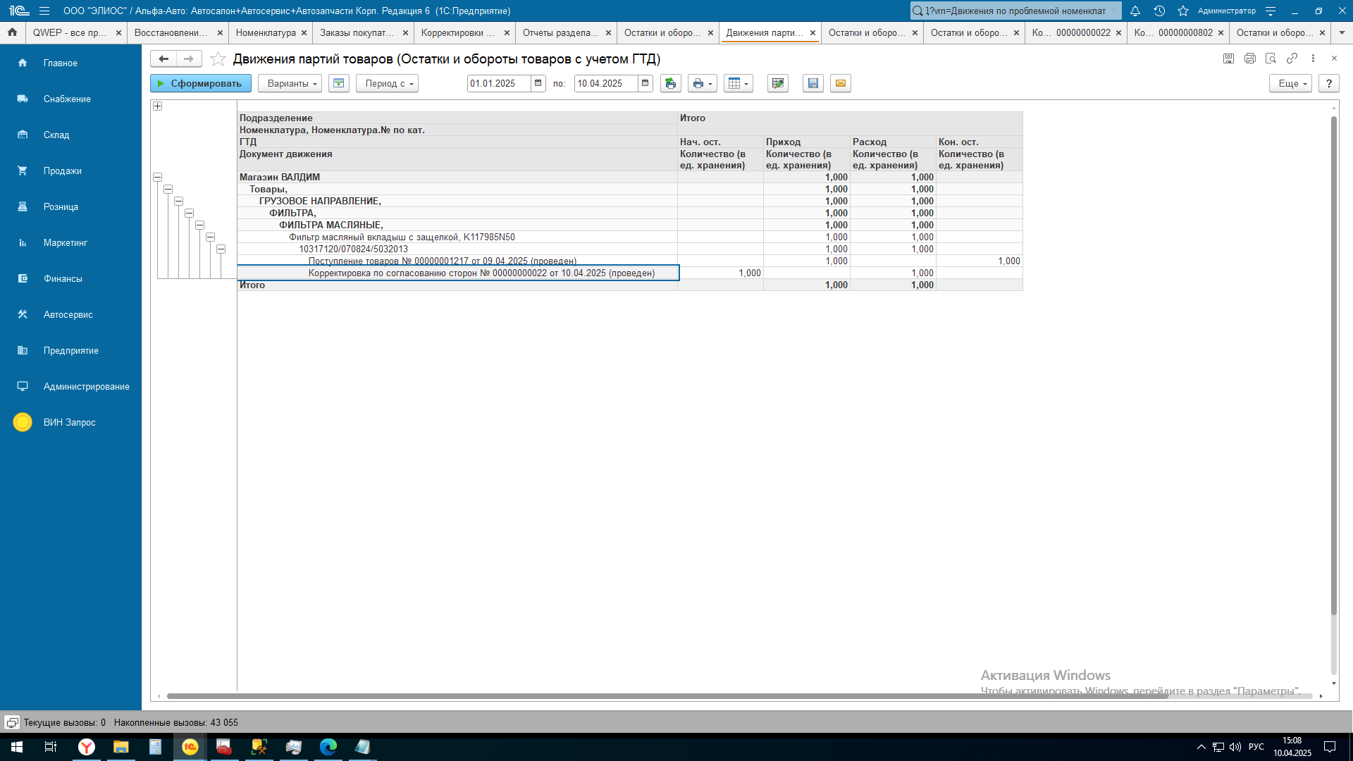Click the Сформировать report button
Image resolution: width=1353 pixels, height=761 pixels.
click(200, 83)
